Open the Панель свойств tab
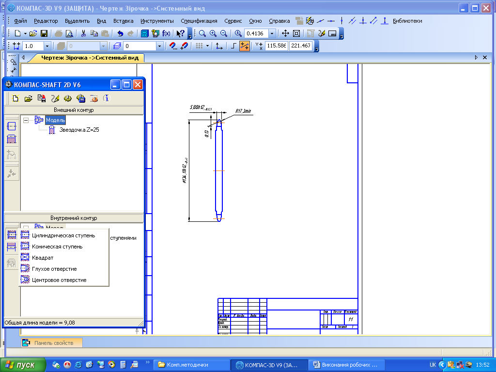The image size is (496, 372). [x=52, y=343]
